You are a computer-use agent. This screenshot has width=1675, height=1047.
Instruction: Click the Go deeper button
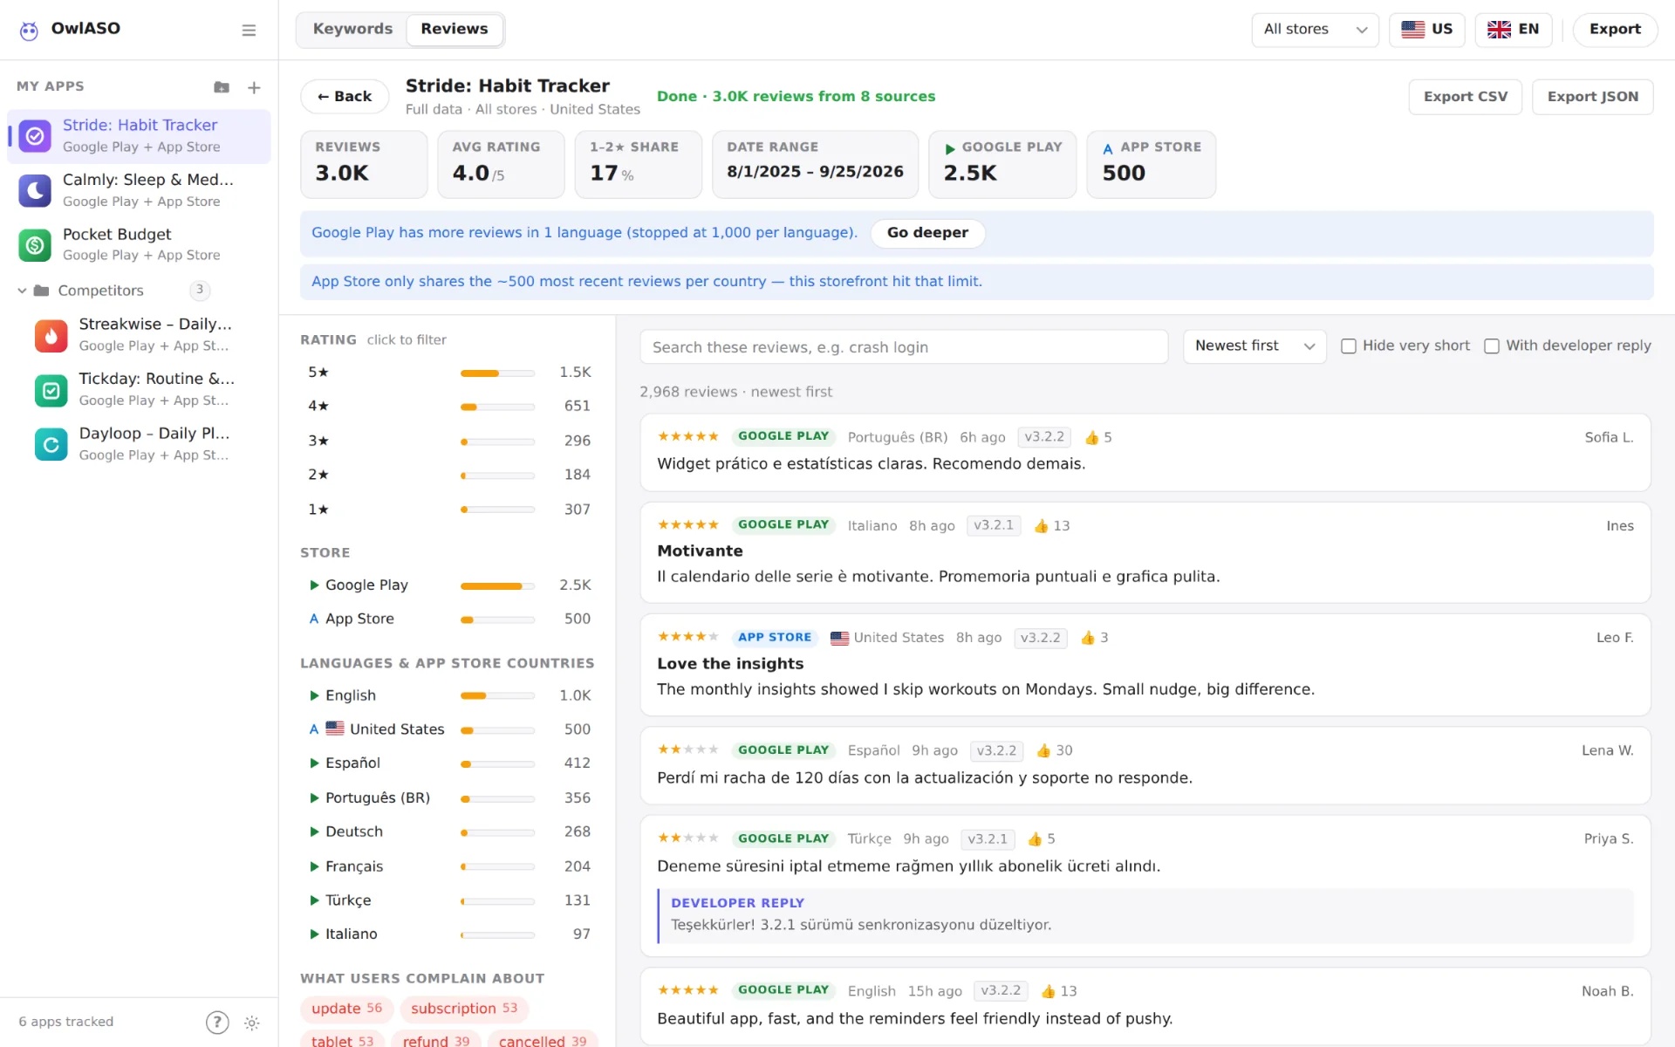pos(927,233)
